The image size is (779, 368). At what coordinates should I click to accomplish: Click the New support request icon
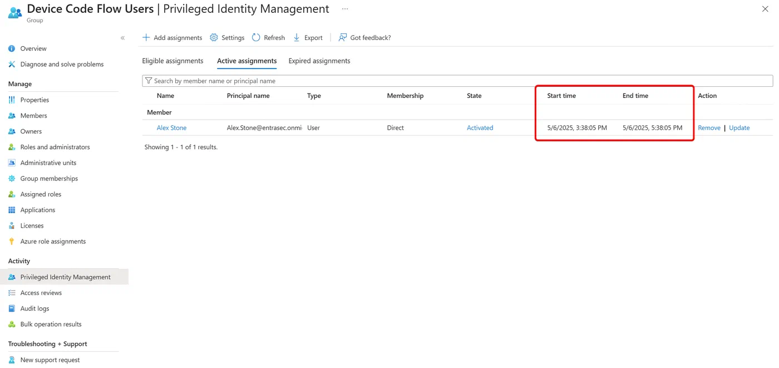pyautogui.click(x=12, y=360)
